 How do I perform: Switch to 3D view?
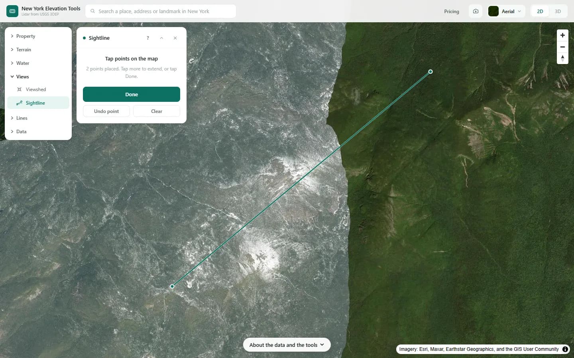point(558,11)
